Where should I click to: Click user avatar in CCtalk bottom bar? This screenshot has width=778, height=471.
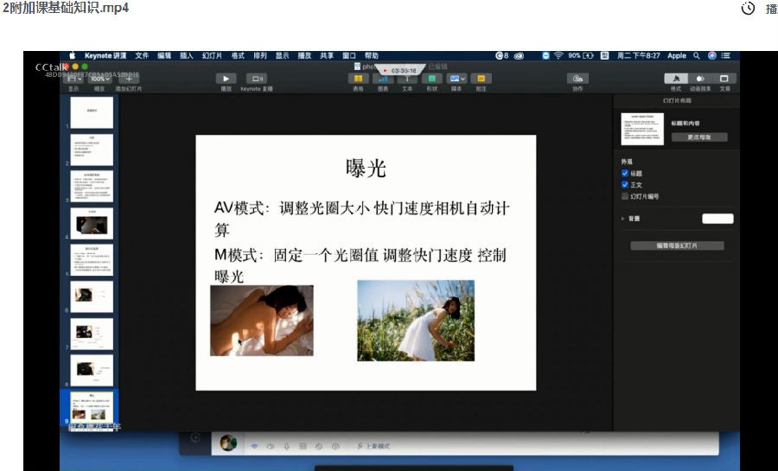coord(228,442)
